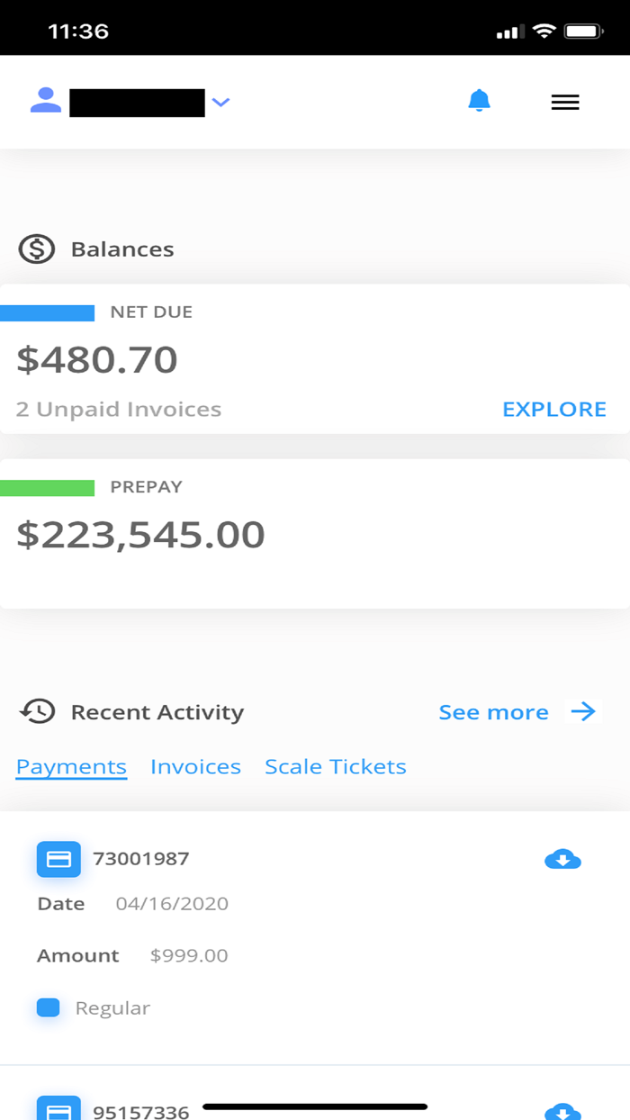Viewport: 630px width, 1120px height.
Task: Open the Scale Tickets tab
Action: (x=335, y=767)
